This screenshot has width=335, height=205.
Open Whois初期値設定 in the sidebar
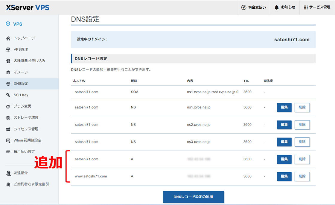tap(27, 140)
